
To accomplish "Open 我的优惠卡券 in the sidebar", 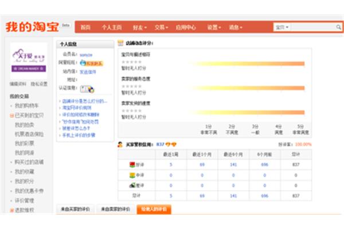I will pyautogui.click(x=29, y=191).
